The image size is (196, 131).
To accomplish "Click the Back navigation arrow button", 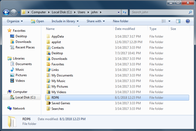I will point(6,12).
